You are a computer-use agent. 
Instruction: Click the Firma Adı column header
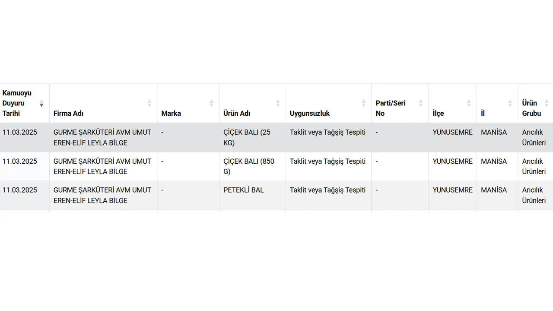68,113
